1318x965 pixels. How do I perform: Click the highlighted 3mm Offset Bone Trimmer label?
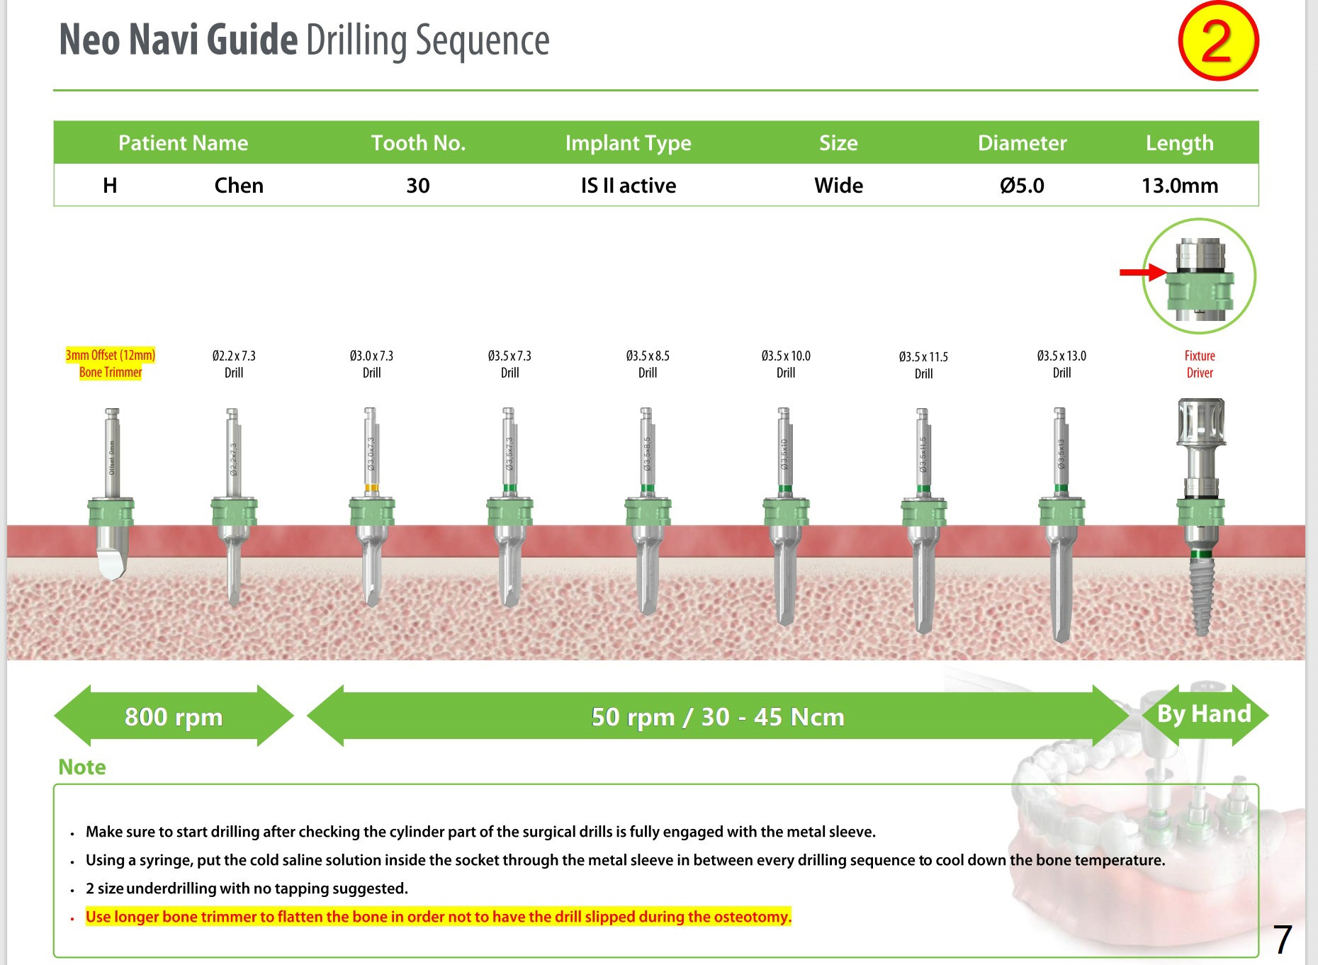point(111,363)
